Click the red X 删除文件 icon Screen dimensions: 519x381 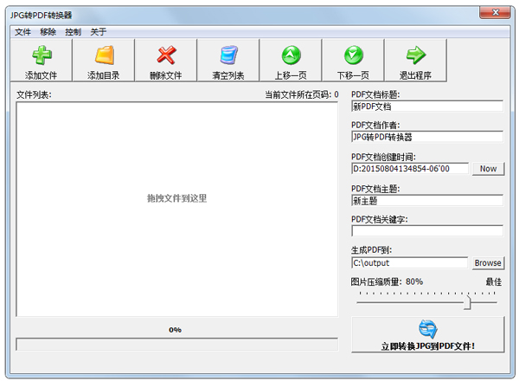[166, 55]
